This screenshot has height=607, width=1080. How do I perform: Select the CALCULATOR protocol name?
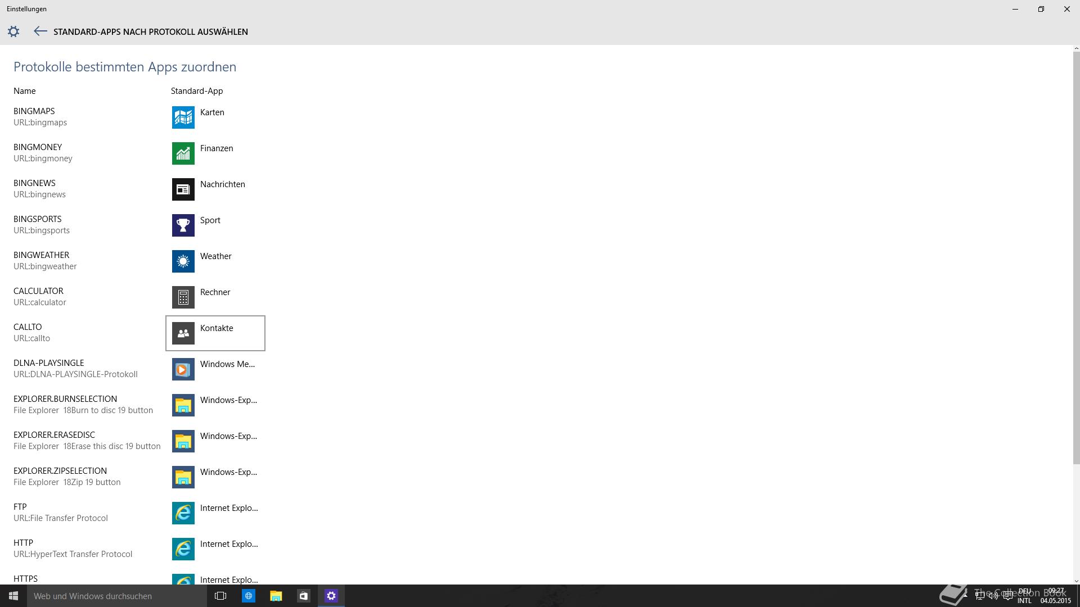(38, 291)
